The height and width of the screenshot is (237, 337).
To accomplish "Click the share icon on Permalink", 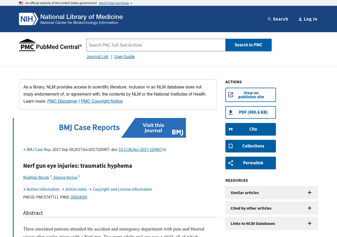I will click(231, 163).
